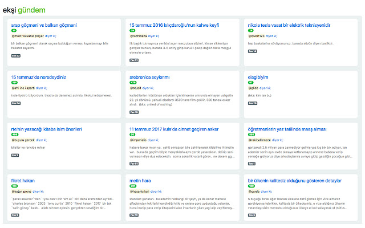Click Fav badge in 'kılıçdaroğlu'nun kahve keyfi' card

[134, 60]
